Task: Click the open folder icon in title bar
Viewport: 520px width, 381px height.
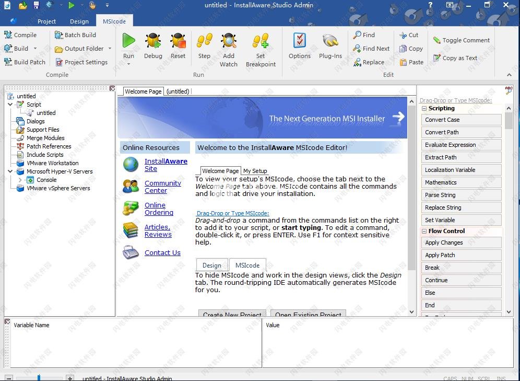Action: [x=22, y=5]
